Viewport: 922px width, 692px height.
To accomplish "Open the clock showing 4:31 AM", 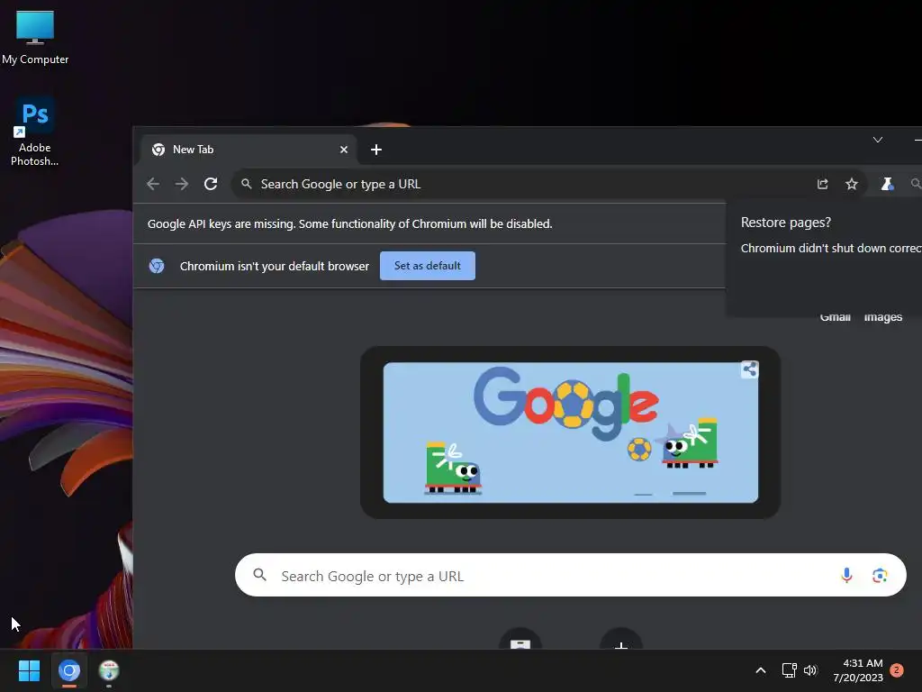I will [x=858, y=670].
